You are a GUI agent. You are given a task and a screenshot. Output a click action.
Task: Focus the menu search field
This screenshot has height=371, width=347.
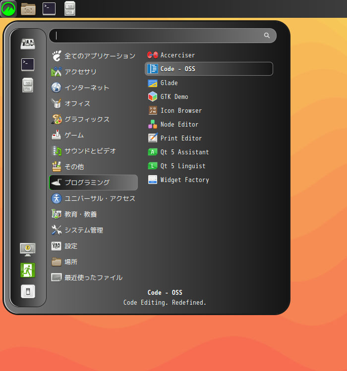coord(163,36)
